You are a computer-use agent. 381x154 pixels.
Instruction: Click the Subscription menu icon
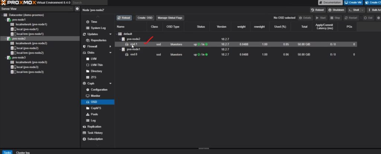coord(84,139)
